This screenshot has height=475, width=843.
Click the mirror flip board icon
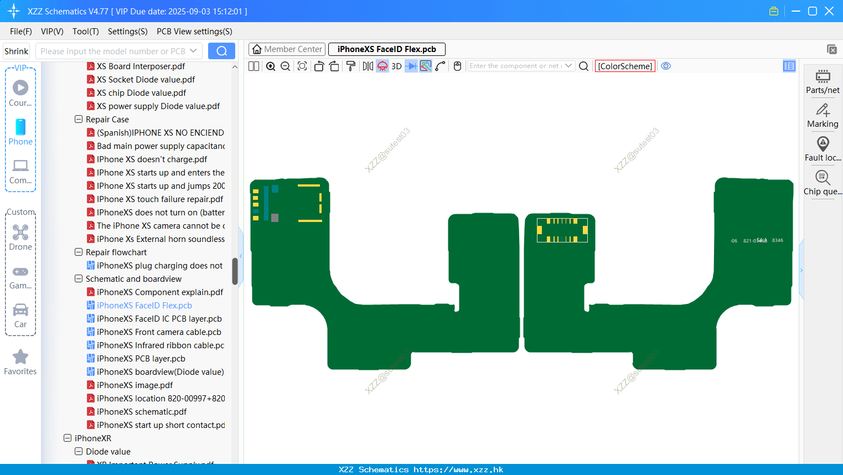368,66
